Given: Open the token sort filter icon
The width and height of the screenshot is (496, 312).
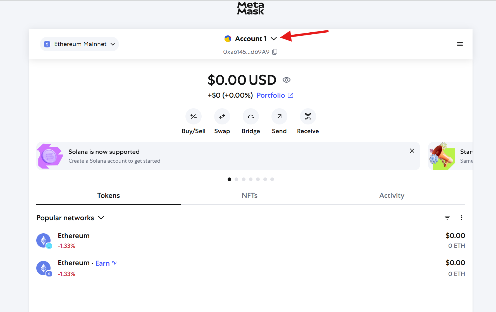Looking at the screenshot, I should coord(447,218).
